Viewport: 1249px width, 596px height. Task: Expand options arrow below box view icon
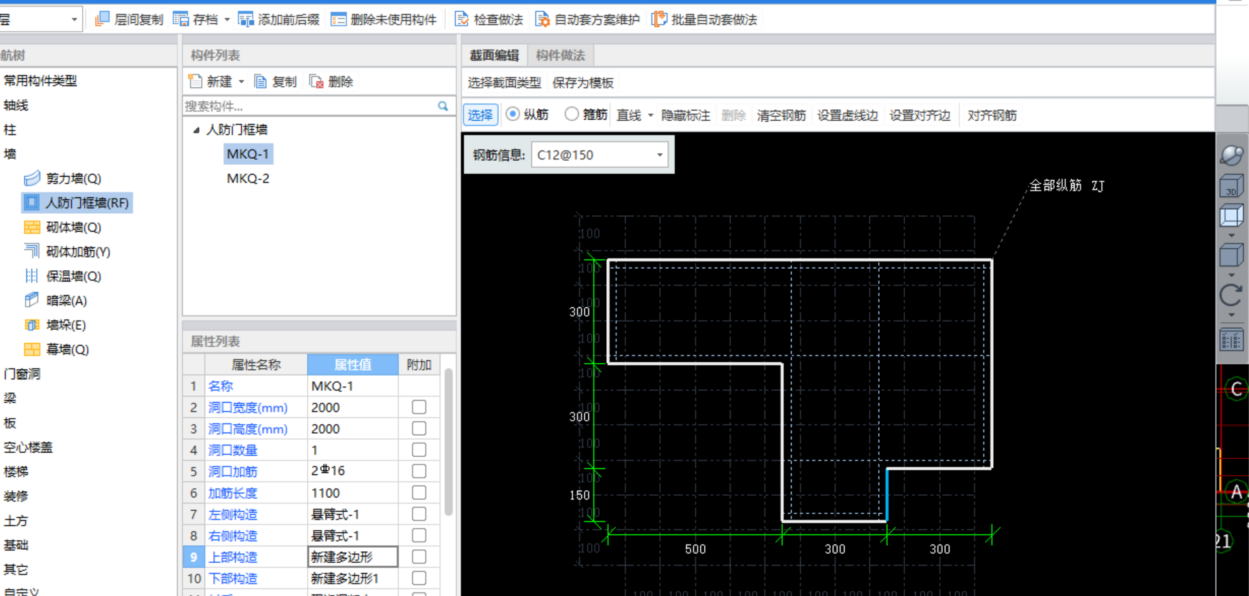tap(1231, 275)
